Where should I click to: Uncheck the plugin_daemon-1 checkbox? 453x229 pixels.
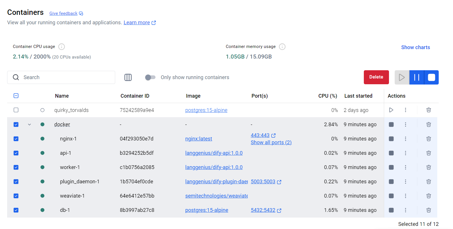pyautogui.click(x=16, y=182)
